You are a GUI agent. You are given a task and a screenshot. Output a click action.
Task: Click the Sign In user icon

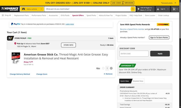(x=158, y=9)
